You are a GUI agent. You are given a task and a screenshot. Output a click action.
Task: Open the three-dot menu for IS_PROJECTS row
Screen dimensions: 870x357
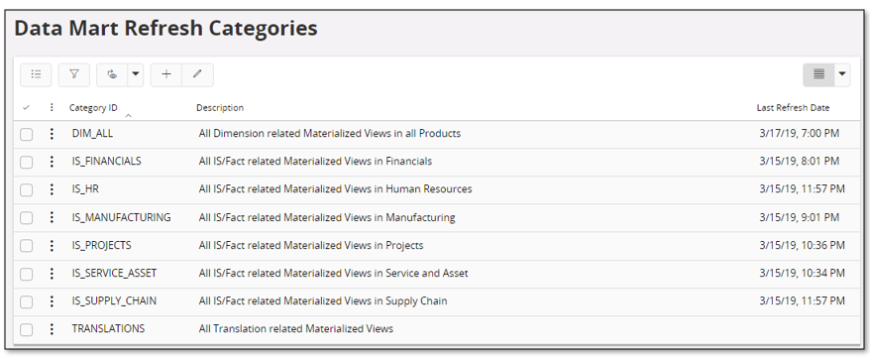[52, 245]
